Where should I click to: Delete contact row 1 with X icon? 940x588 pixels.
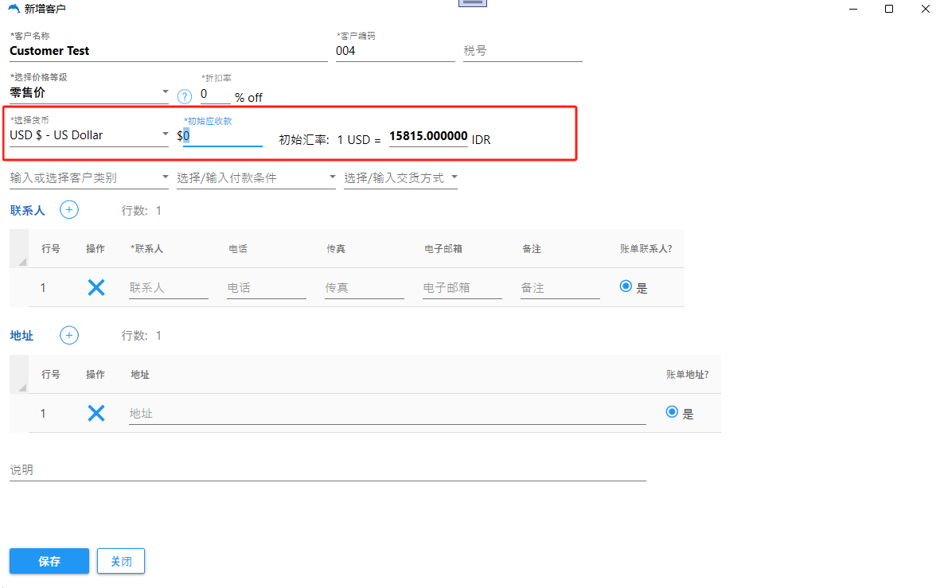point(96,288)
